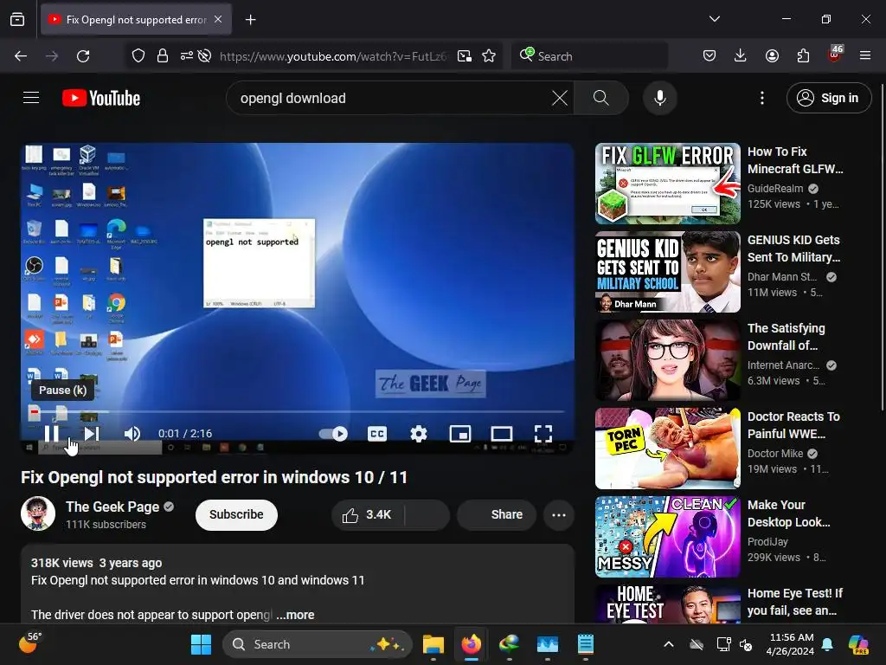This screenshot has width=886, height=665.
Task: Show hidden system tray icons
Action: pos(669,644)
